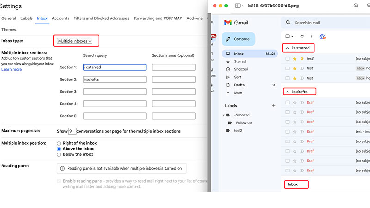This screenshot has width=370, height=208.
Task: Open the select-all dropdown arrow
Action: tap(292, 37)
